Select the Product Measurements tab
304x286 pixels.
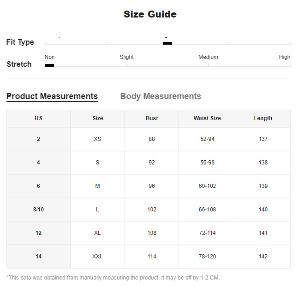coord(52,96)
